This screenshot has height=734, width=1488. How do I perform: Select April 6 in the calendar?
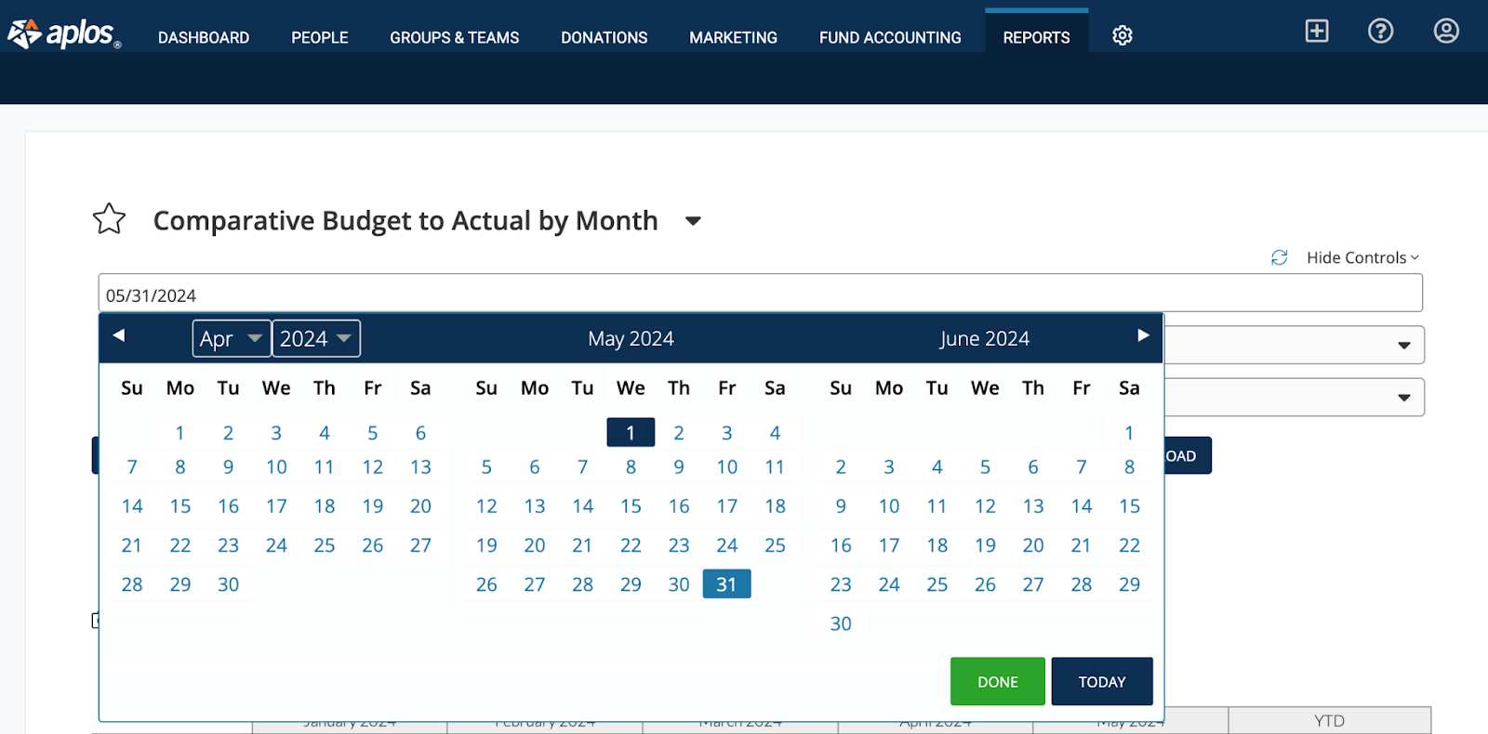[x=420, y=433]
